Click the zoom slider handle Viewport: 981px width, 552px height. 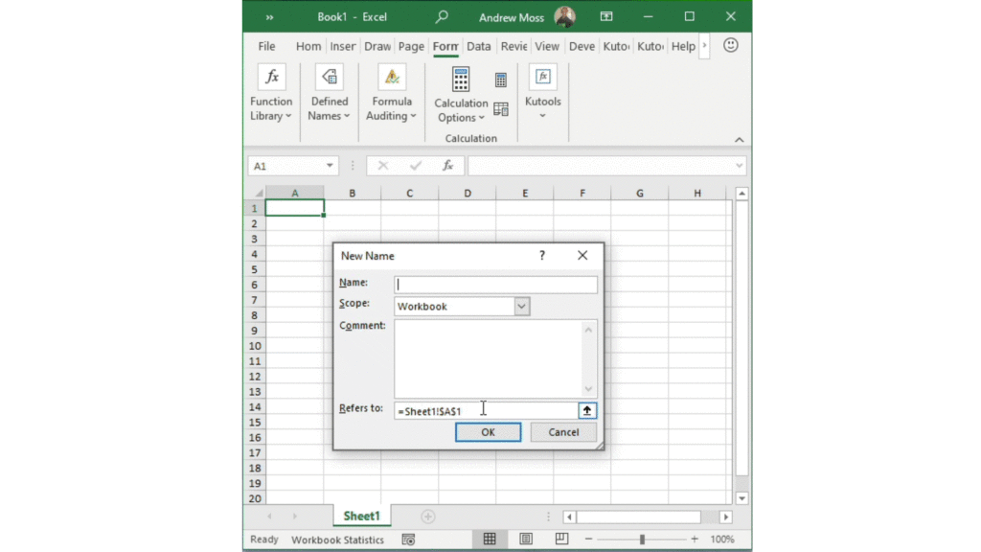pos(642,540)
